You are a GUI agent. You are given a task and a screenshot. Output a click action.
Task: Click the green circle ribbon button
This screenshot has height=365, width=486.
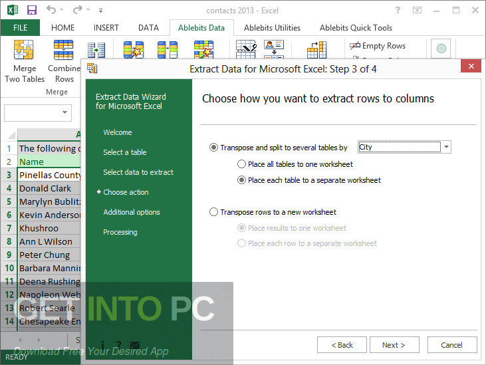coord(441,49)
